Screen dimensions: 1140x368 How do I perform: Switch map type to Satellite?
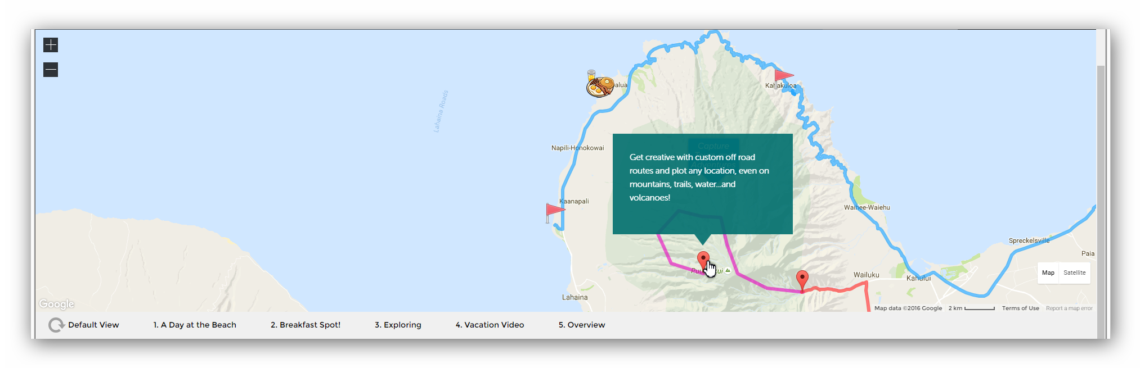[x=1075, y=273]
